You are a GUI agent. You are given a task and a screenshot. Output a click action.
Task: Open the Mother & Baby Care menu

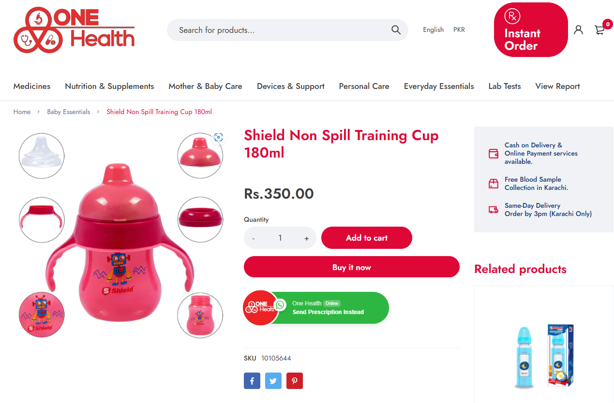coord(205,86)
